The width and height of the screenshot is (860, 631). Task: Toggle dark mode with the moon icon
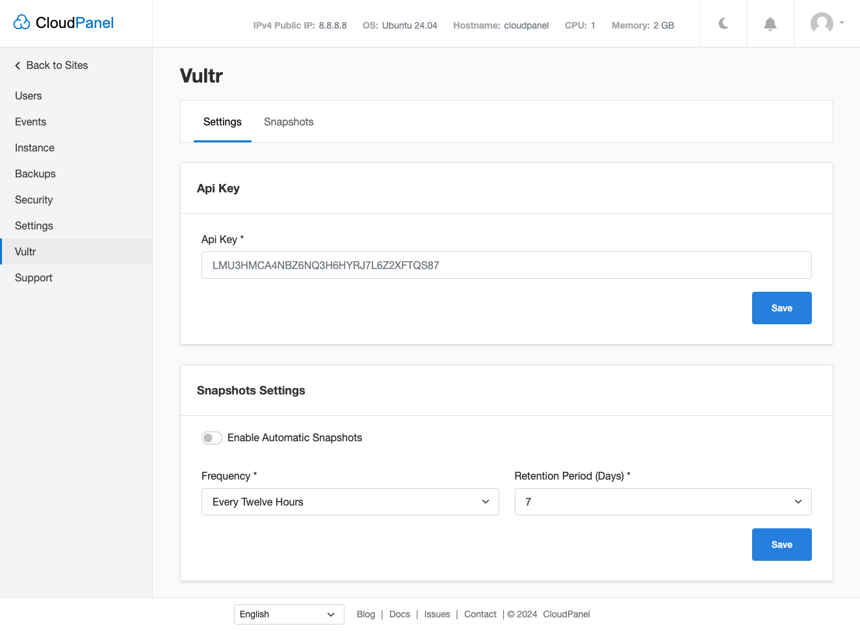tap(723, 24)
